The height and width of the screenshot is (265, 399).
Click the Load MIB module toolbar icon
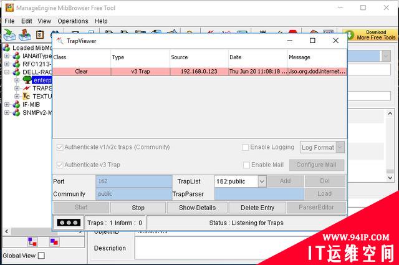pos(9,35)
